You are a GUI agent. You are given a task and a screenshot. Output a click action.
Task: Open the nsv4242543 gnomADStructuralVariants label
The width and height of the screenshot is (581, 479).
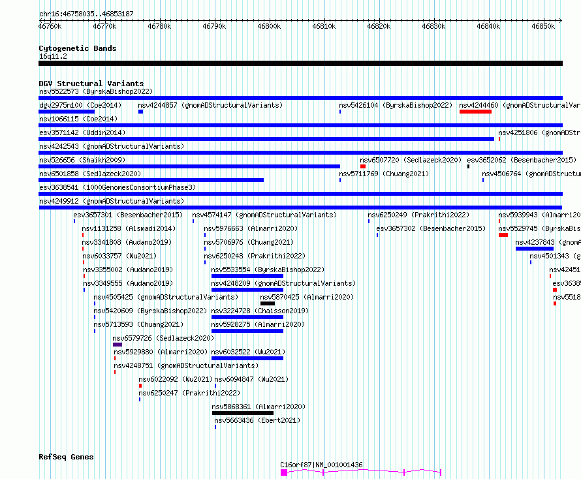tap(112, 146)
